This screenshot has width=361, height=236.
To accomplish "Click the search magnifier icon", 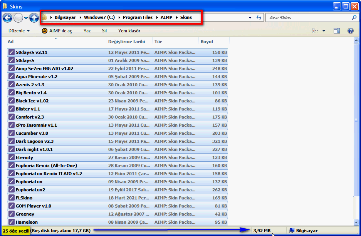I will [x=354, y=17].
